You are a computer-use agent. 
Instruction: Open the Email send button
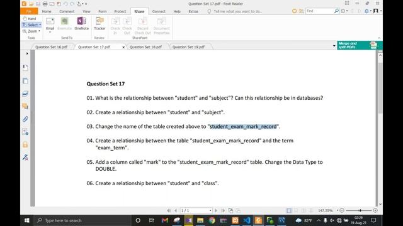50,25
